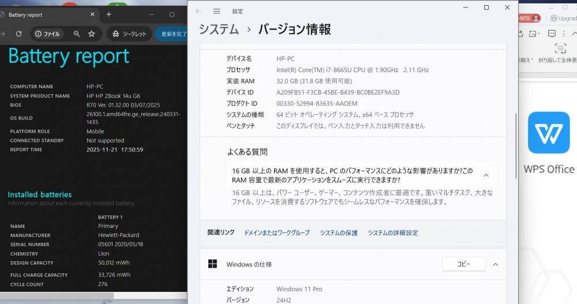577x304 pixels.
Task: Open the comment bubble icon in WPS
Action: [x=552, y=33]
